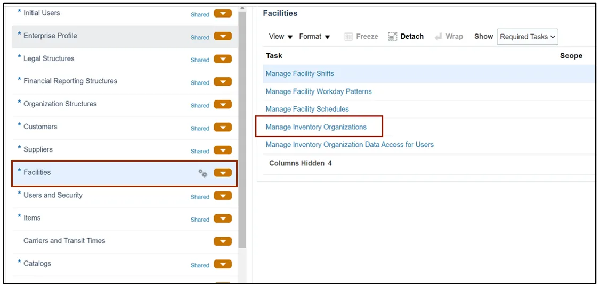Open Manage Inventory Organization Data Access for Users
The image size is (600, 286).
350,145
